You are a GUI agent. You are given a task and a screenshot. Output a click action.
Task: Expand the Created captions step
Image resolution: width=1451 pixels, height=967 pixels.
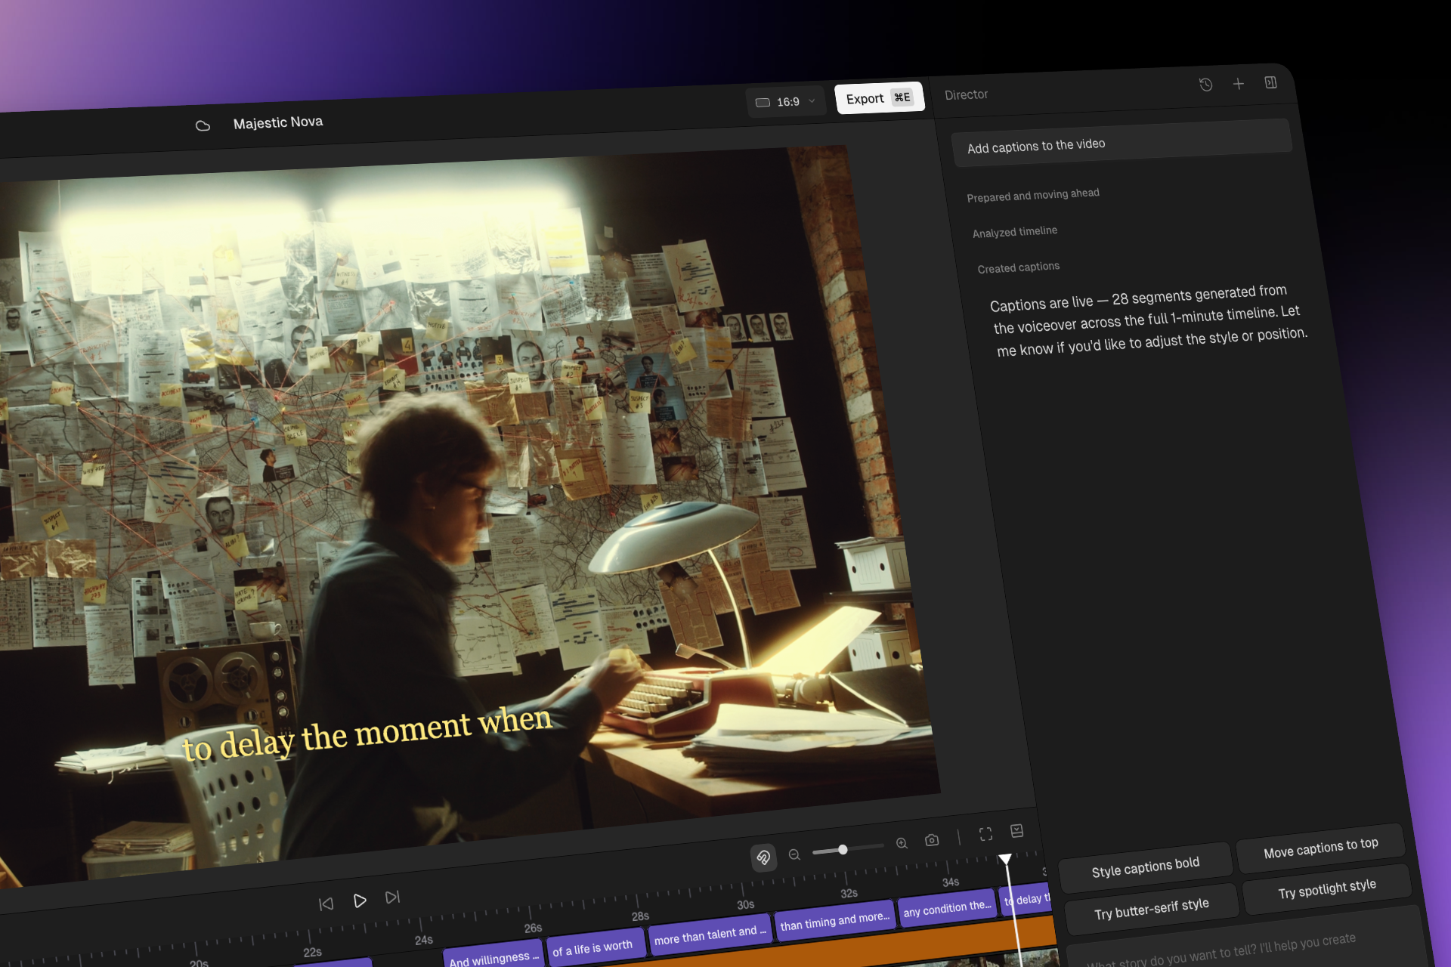(x=1018, y=267)
